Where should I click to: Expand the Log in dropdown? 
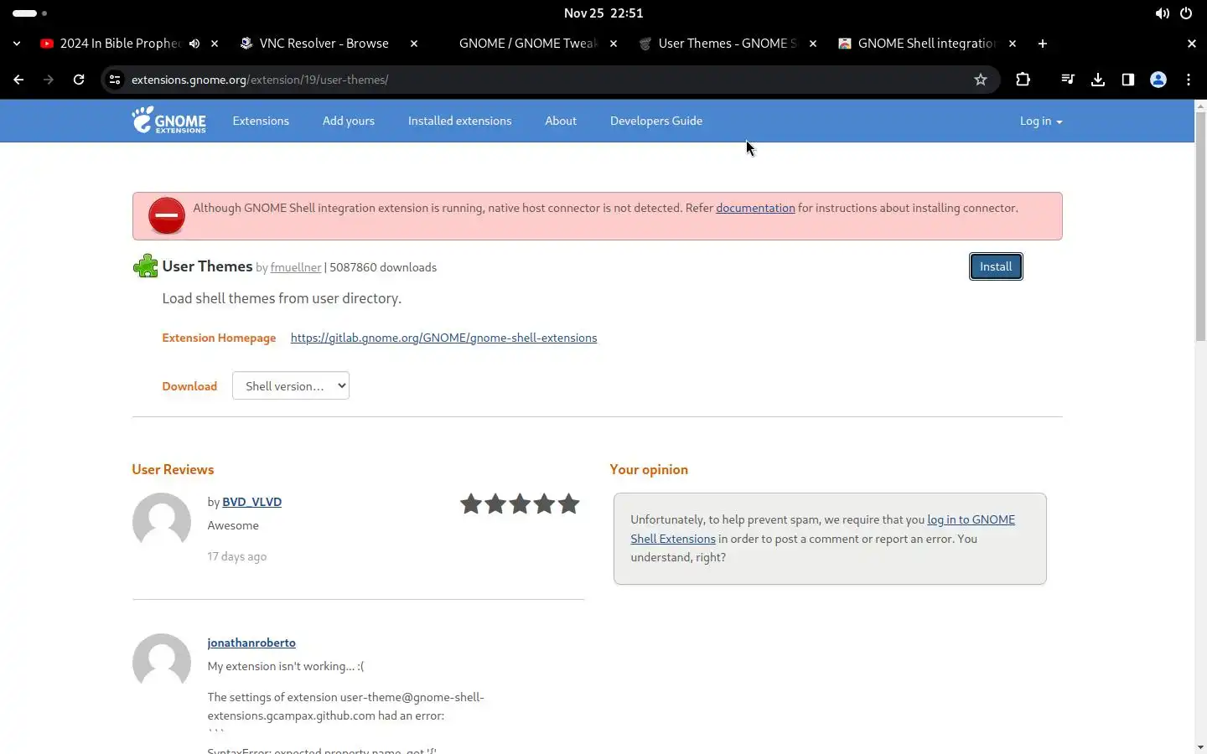click(x=1041, y=121)
